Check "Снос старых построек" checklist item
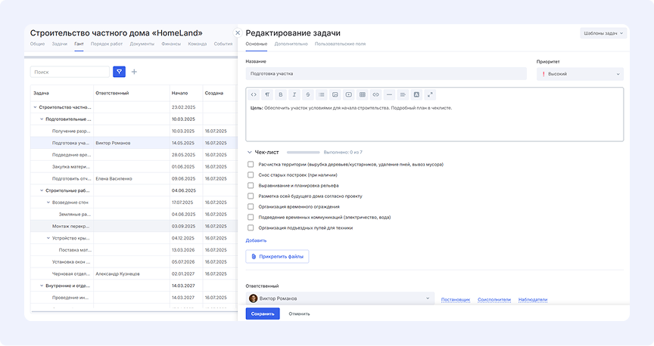654x346 pixels. point(251,175)
